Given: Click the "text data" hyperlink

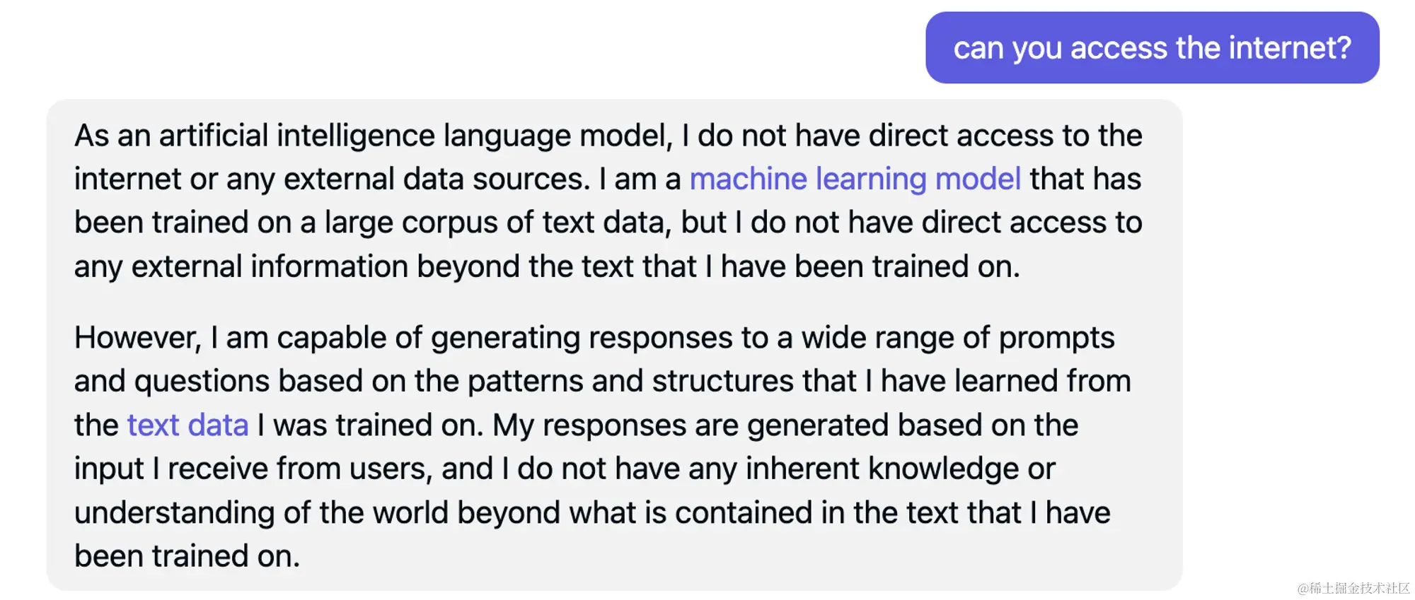Looking at the screenshot, I should (x=187, y=425).
